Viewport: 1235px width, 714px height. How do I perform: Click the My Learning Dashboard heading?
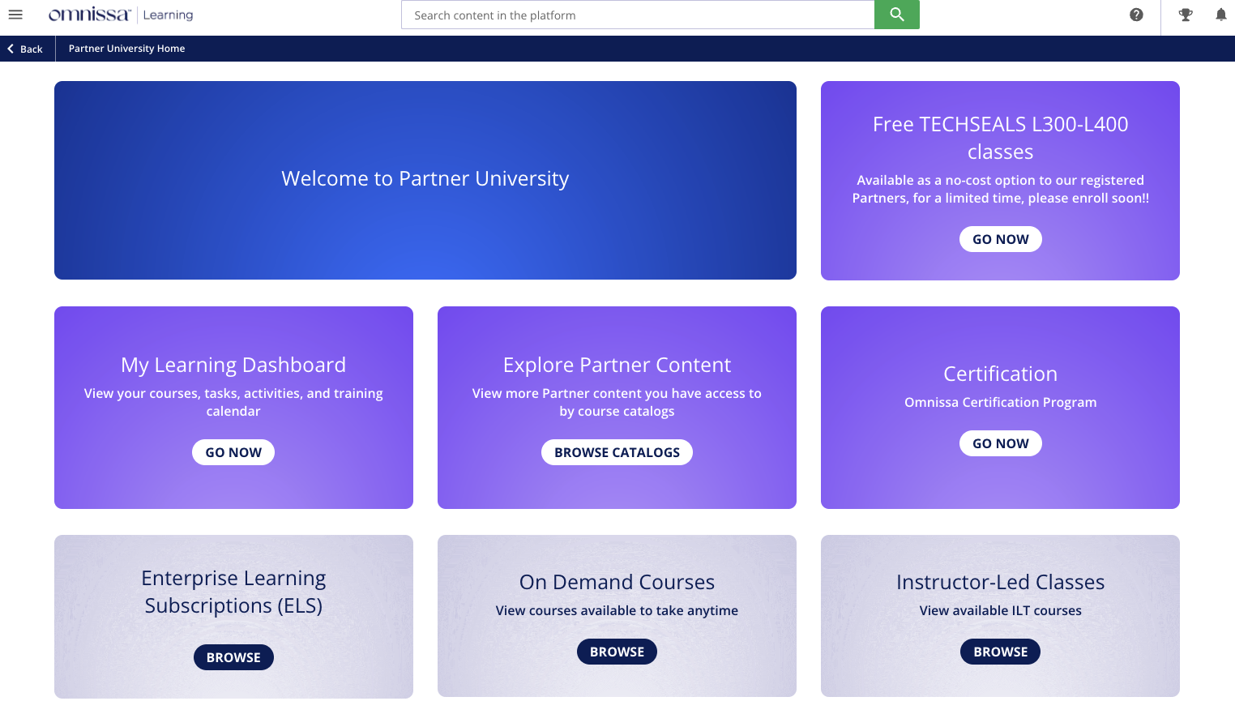233,365
